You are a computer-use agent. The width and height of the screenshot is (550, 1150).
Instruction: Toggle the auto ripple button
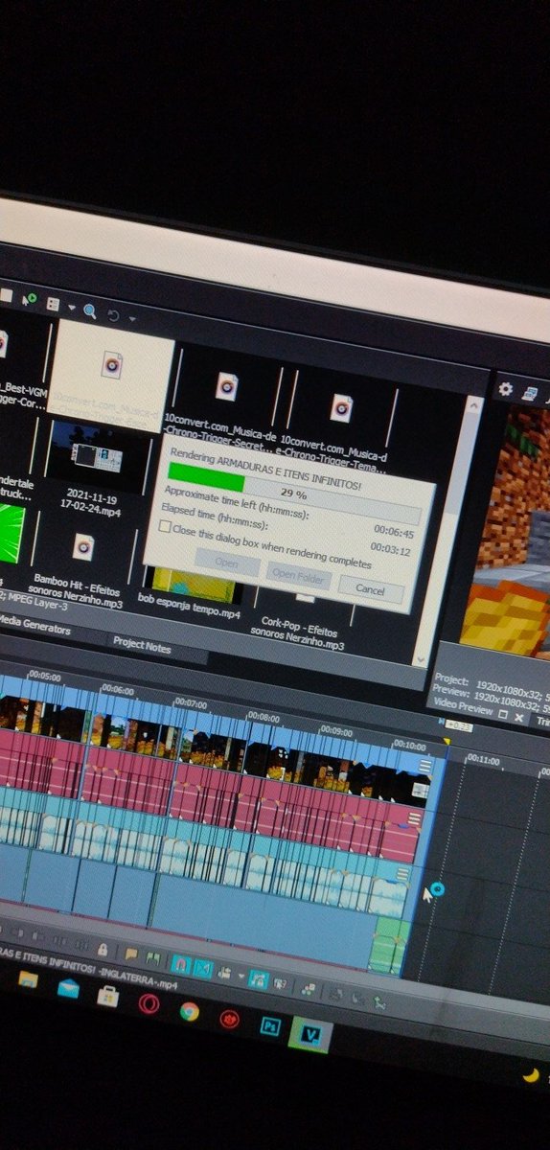tap(222, 973)
